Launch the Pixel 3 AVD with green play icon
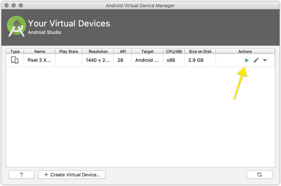The image size is (281, 186). pos(247,60)
